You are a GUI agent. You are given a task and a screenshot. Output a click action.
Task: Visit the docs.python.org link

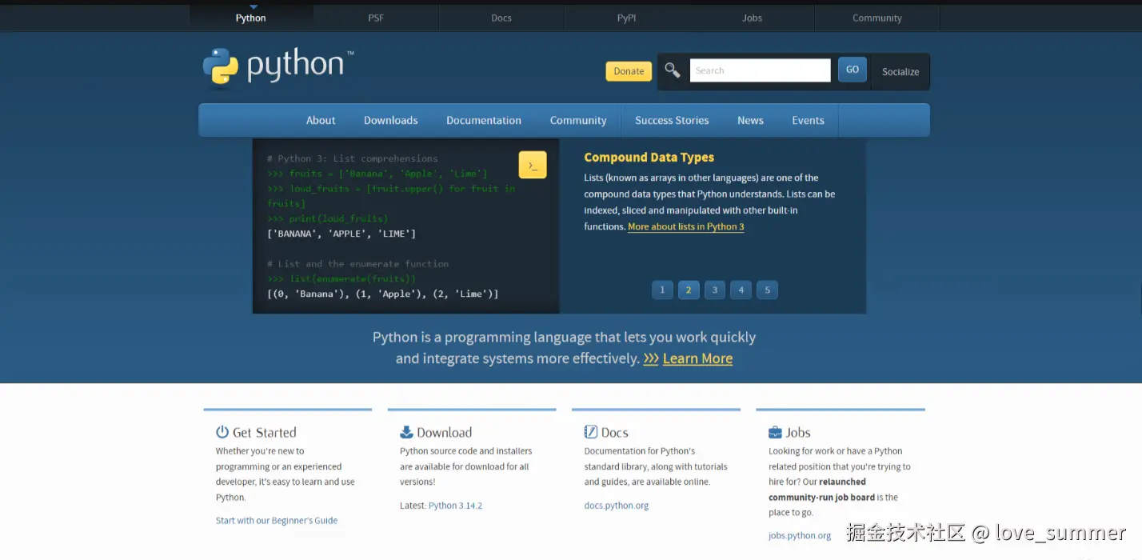pos(617,506)
